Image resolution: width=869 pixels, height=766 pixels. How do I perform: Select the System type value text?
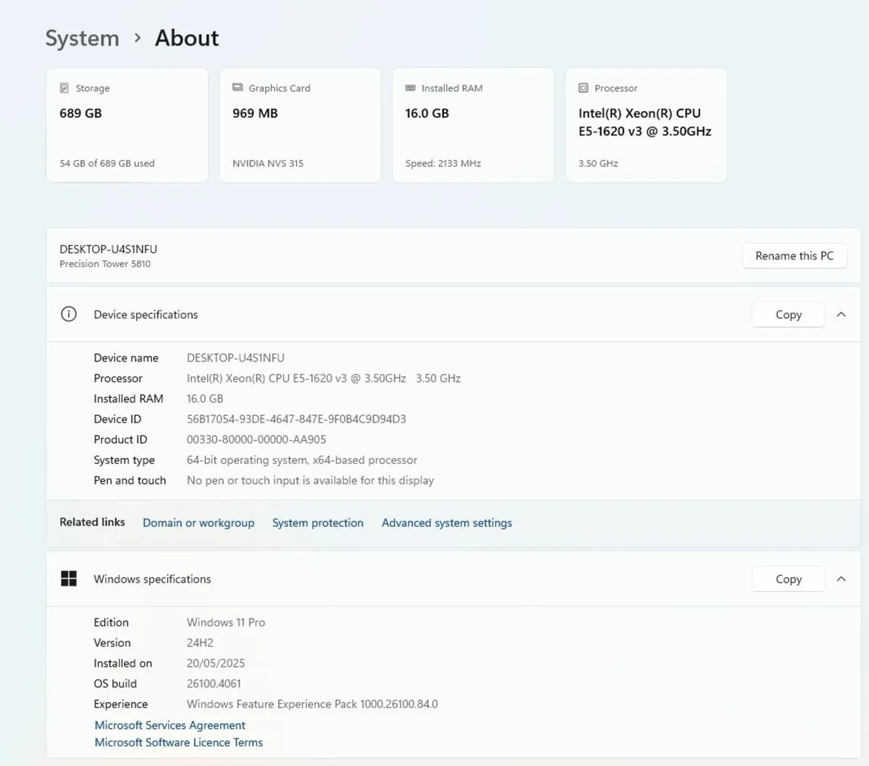(x=302, y=460)
